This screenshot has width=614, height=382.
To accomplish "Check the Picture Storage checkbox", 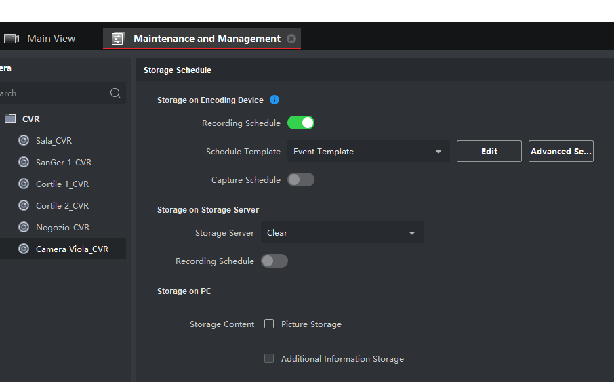I will [x=269, y=324].
